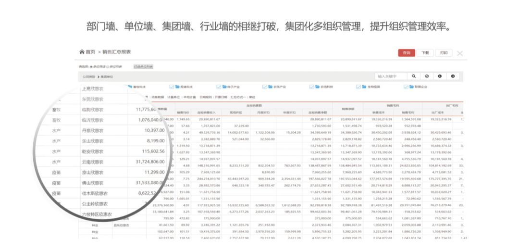This screenshot has width=519, height=251.
Task: Click the cell showing 1,685.01
Action: click(x=183, y=199)
